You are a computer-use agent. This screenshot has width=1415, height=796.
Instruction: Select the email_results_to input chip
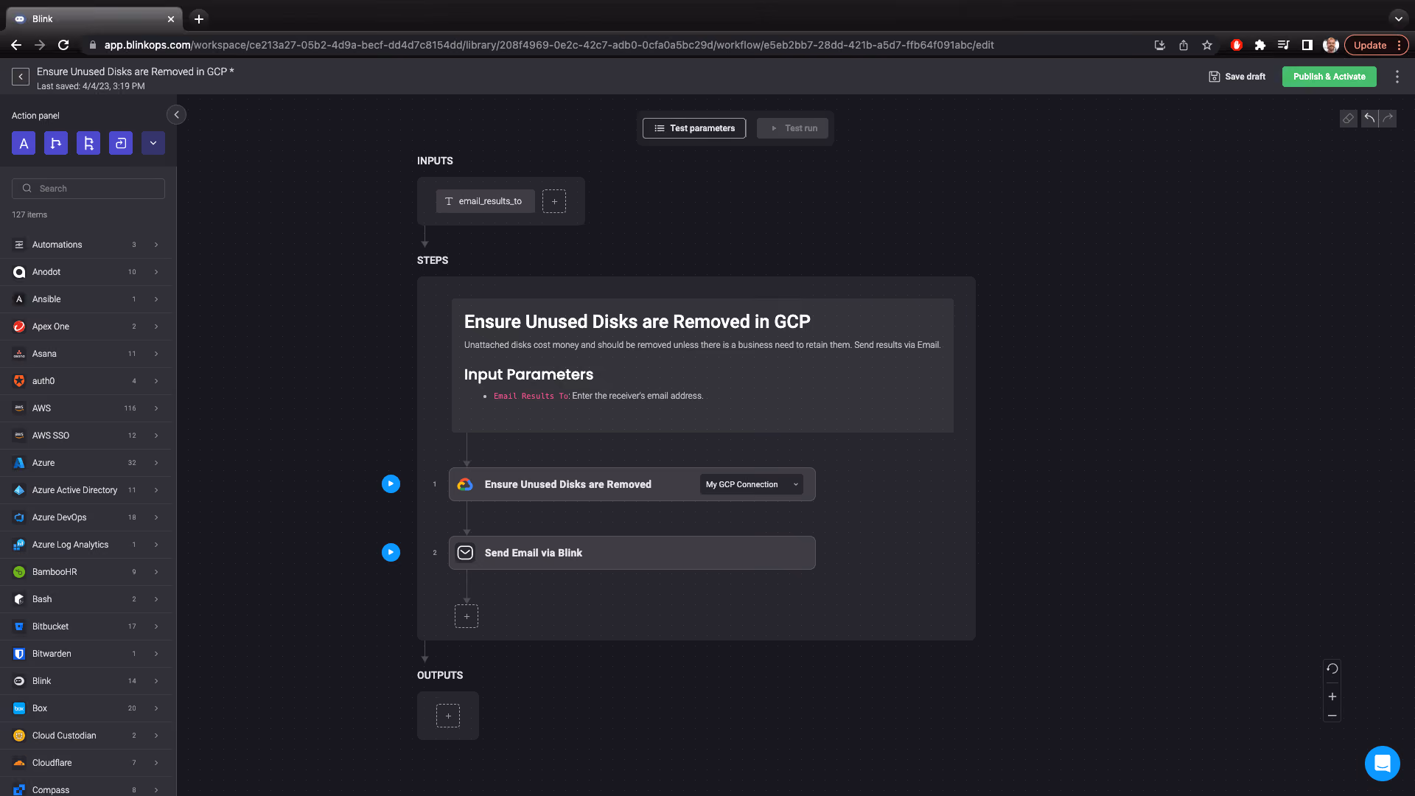pyautogui.click(x=485, y=201)
